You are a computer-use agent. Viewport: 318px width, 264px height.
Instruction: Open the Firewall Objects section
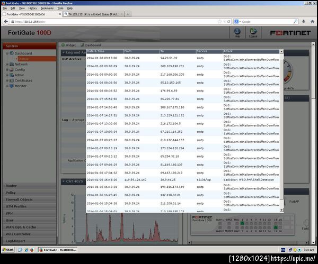(29, 199)
